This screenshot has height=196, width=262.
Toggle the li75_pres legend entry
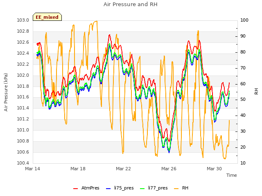point(120,188)
